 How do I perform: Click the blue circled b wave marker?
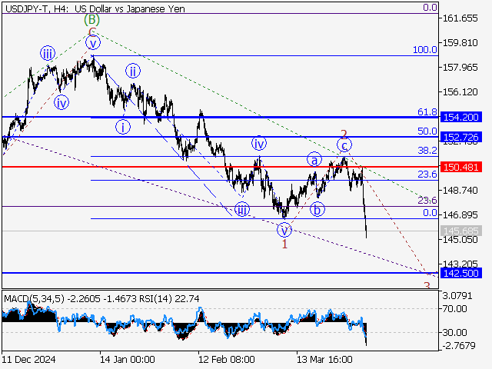[317, 208]
